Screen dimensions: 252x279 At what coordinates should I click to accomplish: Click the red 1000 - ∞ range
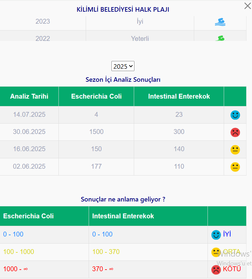click(x=15, y=269)
